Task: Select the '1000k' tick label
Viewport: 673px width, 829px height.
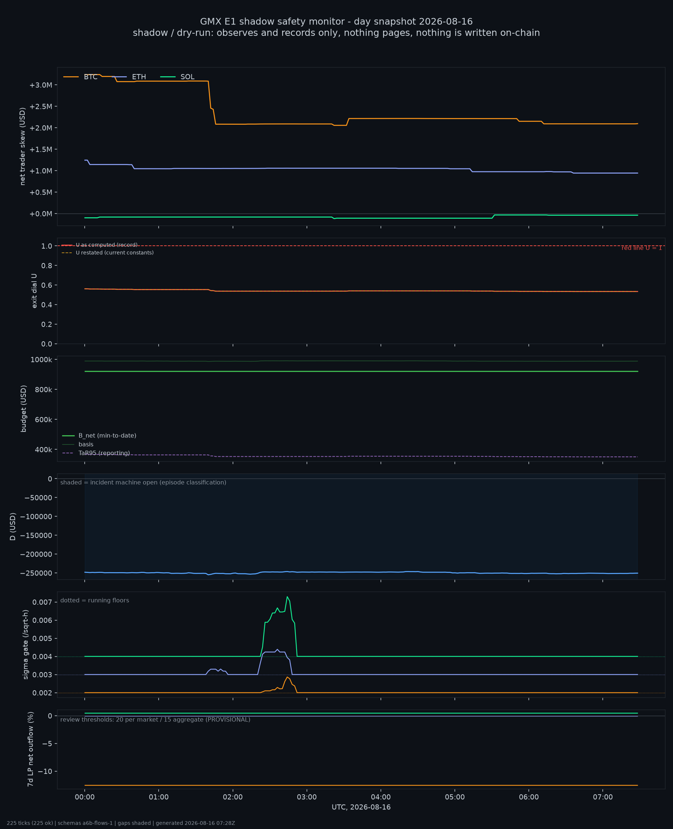Action: point(41,360)
